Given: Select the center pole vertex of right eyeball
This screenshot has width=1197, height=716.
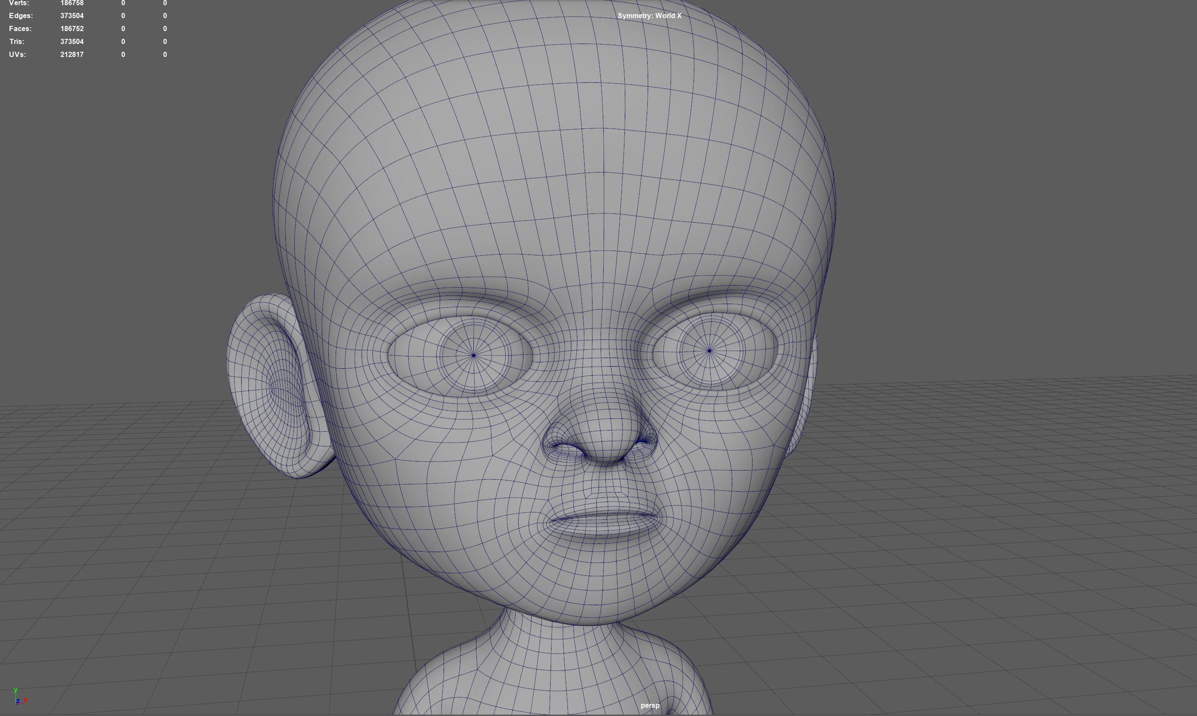Looking at the screenshot, I should [x=709, y=351].
